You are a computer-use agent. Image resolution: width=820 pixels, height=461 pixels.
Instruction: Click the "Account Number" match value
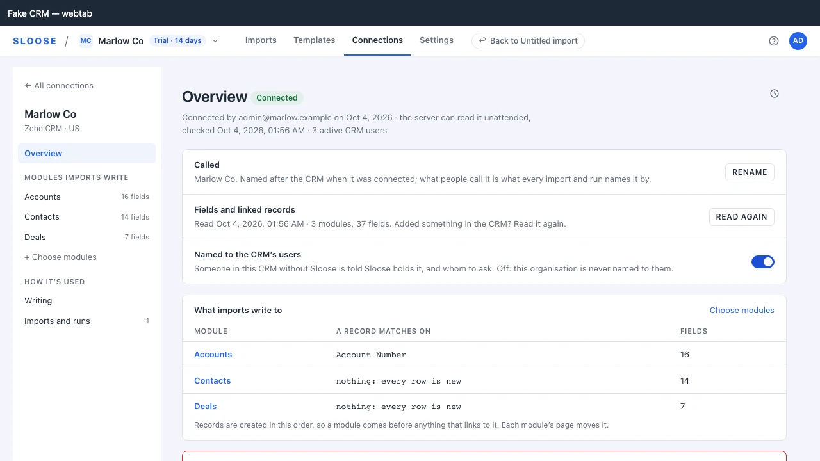[x=371, y=355]
